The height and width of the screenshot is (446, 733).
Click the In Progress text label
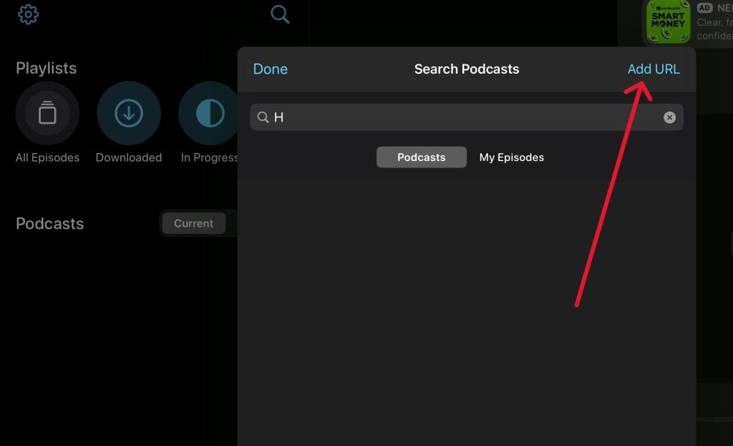click(x=209, y=157)
